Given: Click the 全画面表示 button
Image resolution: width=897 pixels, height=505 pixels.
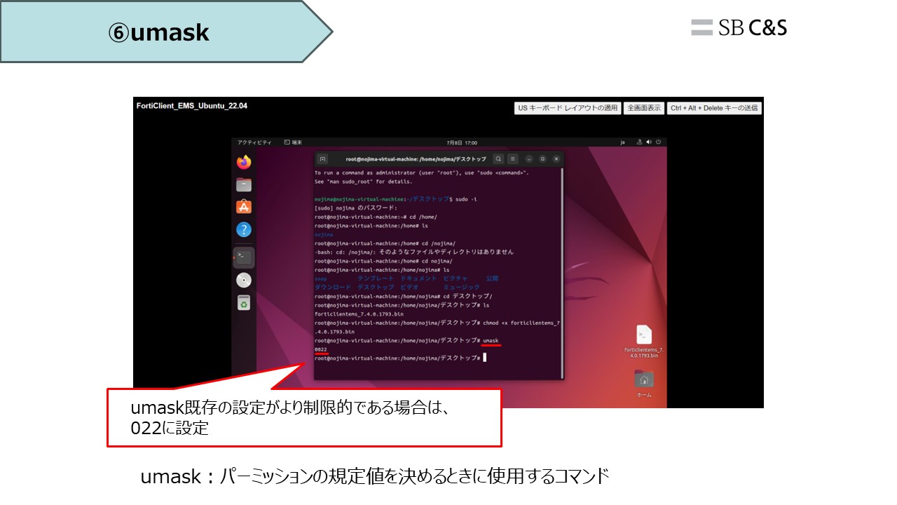Looking at the screenshot, I should 644,108.
